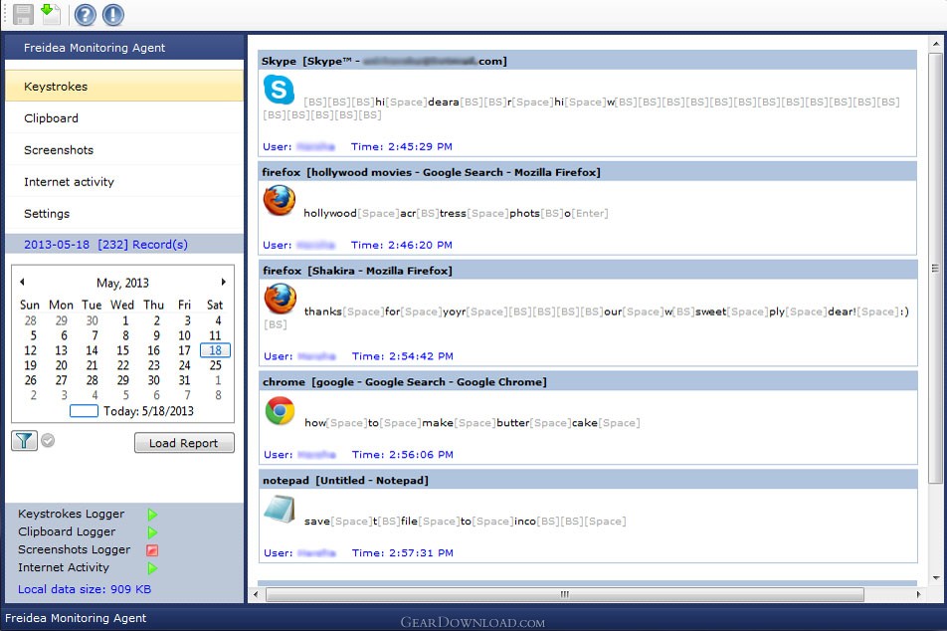Click the Freidea Monitoring Agent status bar text
The height and width of the screenshot is (631, 947).
(x=76, y=618)
